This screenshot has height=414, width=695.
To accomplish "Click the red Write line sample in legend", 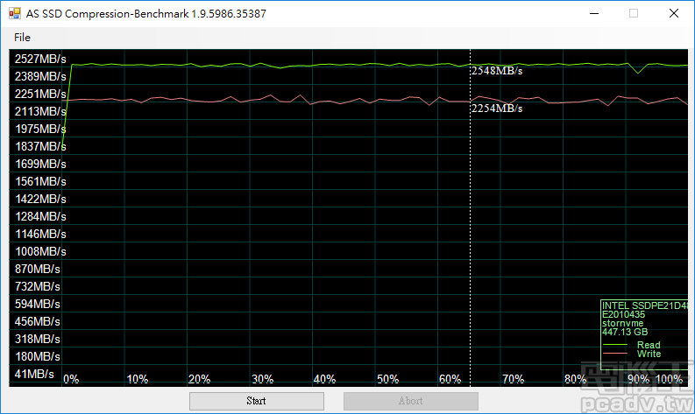I will 615,354.
